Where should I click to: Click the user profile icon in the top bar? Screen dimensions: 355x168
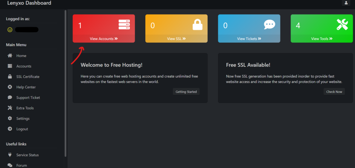point(346,3)
